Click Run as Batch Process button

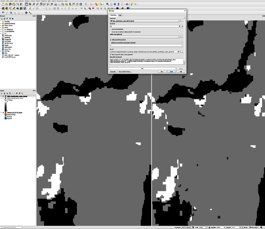(x=125, y=71)
